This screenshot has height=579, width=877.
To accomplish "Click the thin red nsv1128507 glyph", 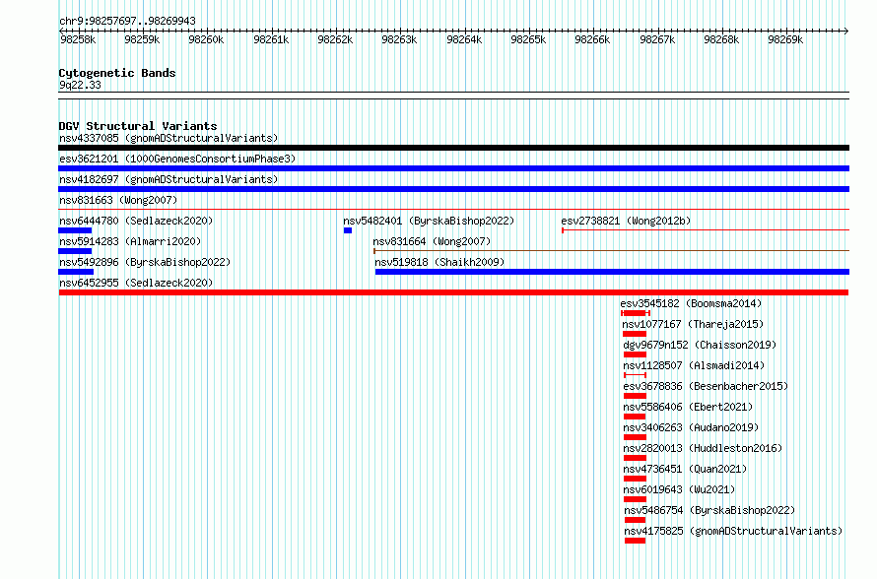I will [635, 375].
